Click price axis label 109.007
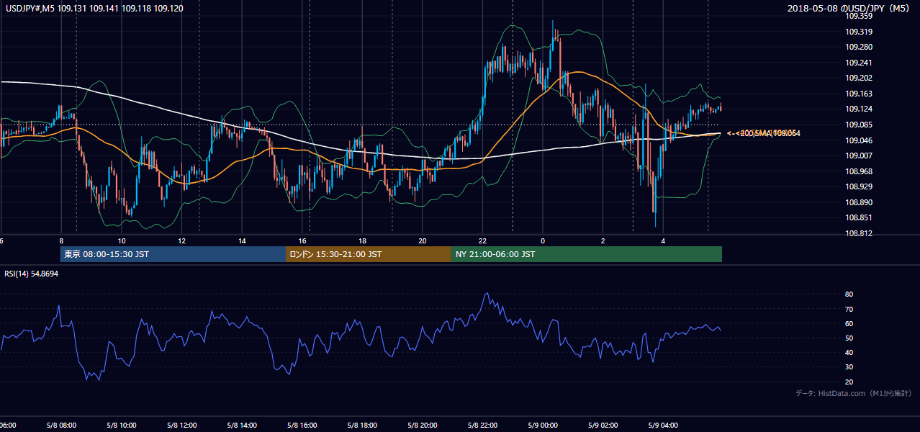 [x=860, y=156]
